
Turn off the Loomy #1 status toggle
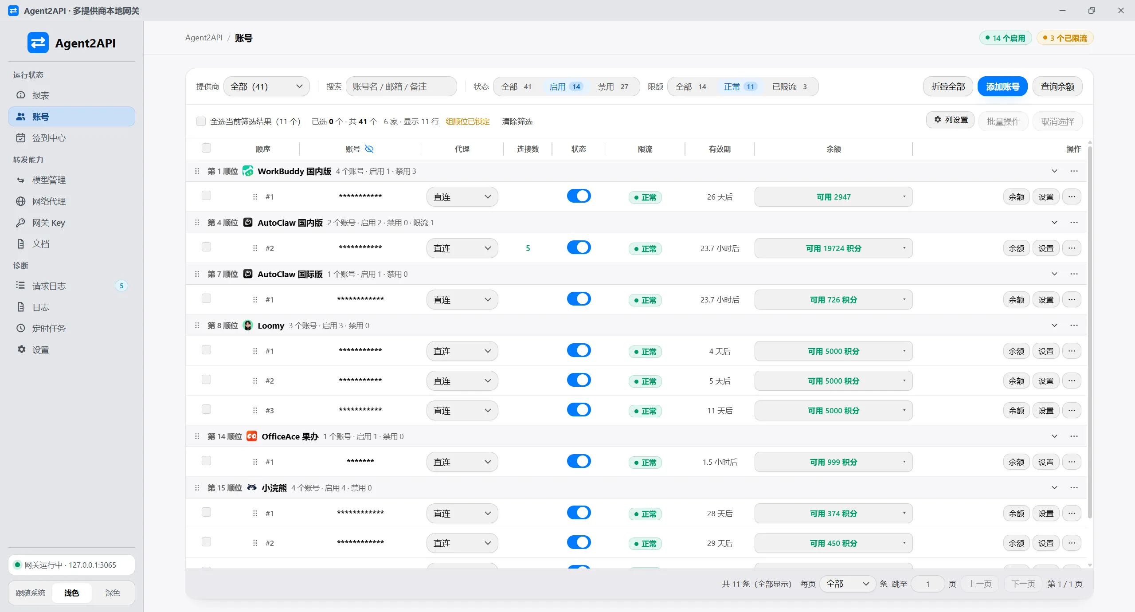[x=579, y=350]
